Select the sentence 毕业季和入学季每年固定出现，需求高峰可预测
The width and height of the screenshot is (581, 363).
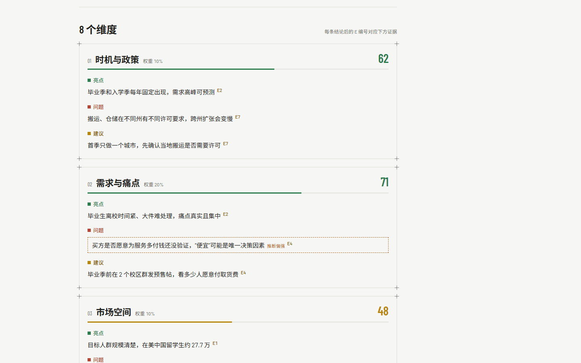coord(151,92)
